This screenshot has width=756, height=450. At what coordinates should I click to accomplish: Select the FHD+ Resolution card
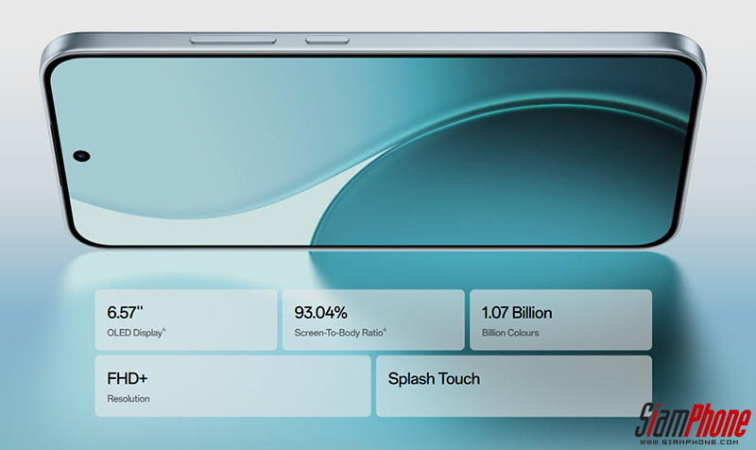(232, 387)
